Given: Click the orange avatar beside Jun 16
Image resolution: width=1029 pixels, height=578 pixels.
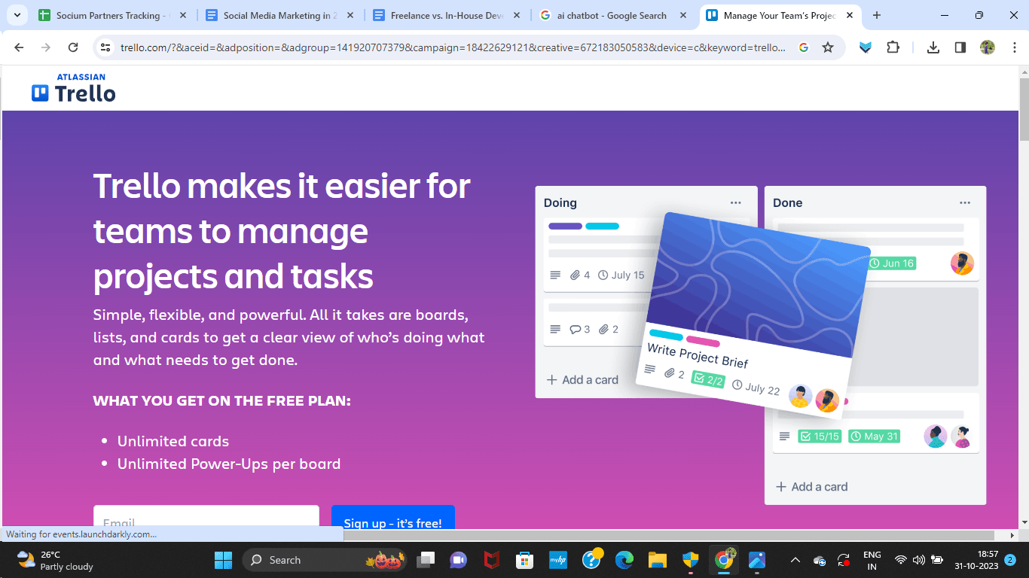Looking at the screenshot, I should coord(962,263).
